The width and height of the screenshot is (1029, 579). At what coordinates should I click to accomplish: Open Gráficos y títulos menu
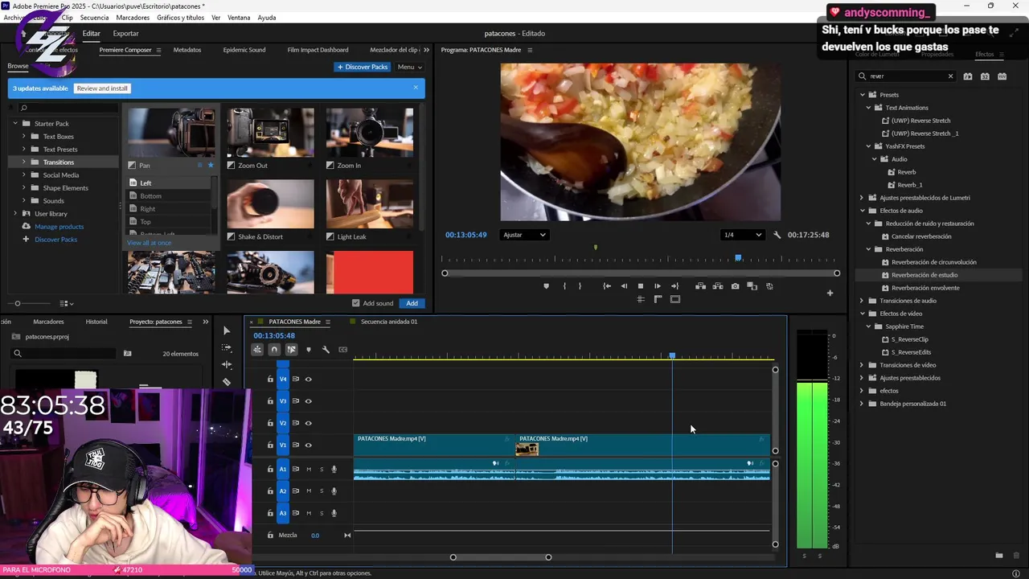coord(180,18)
